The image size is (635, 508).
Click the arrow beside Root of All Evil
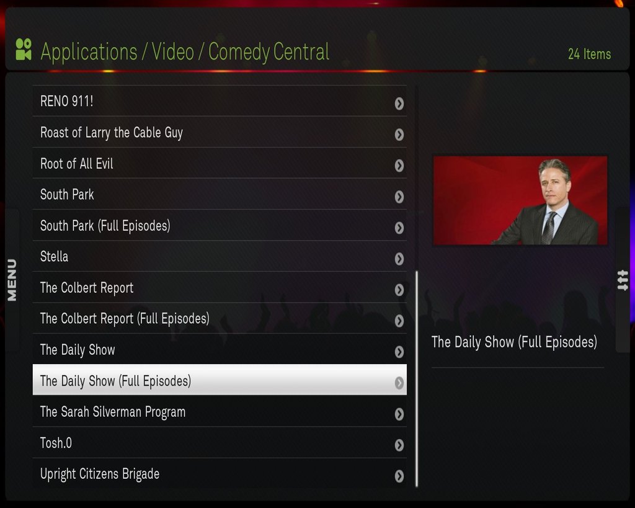tap(399, 166)
